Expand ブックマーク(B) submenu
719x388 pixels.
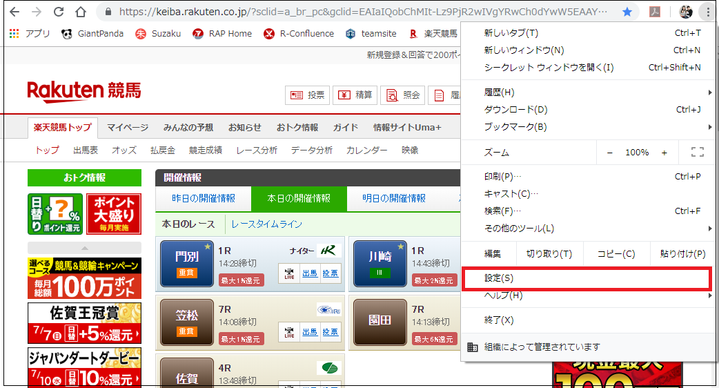[x=588, y=127]
